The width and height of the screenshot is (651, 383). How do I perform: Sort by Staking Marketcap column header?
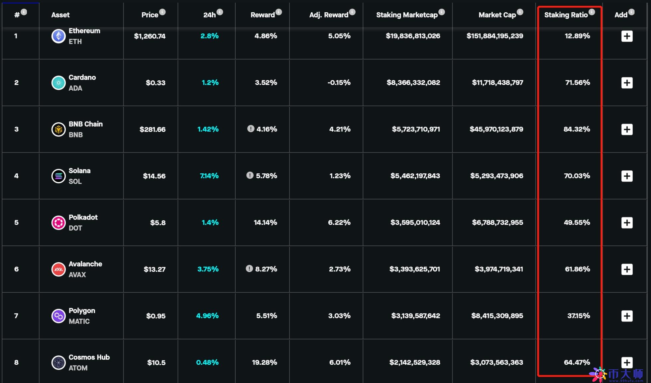tap(406, 15)
